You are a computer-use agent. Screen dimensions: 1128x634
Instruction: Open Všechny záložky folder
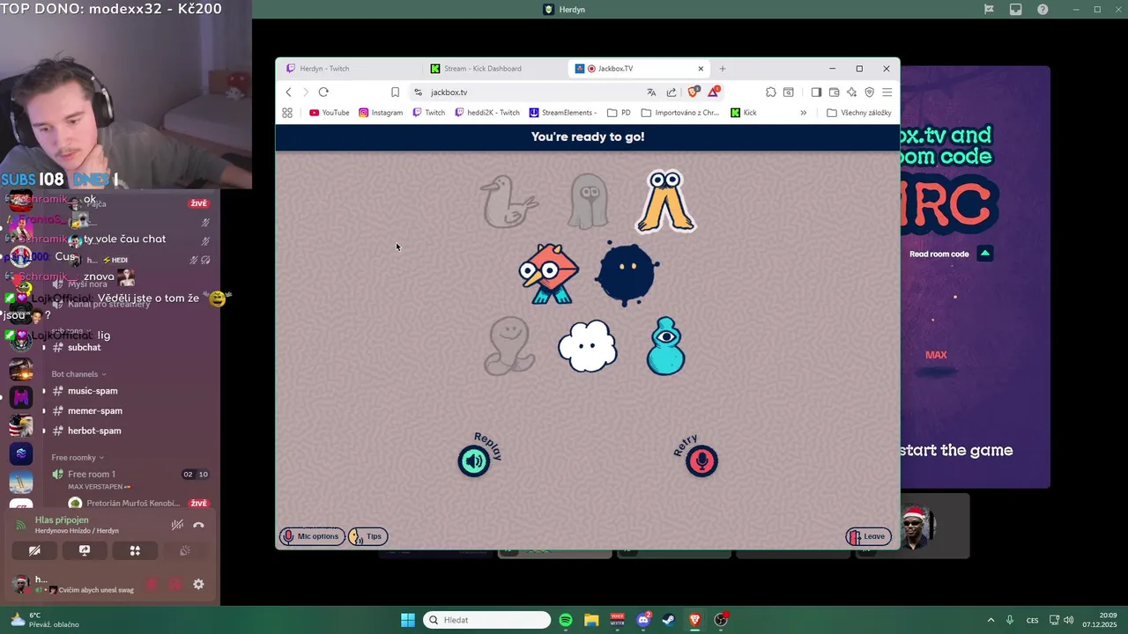point(859,113)
